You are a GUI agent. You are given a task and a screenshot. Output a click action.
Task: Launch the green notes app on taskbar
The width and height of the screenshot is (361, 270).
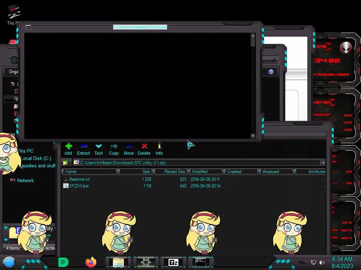[63, 262]
